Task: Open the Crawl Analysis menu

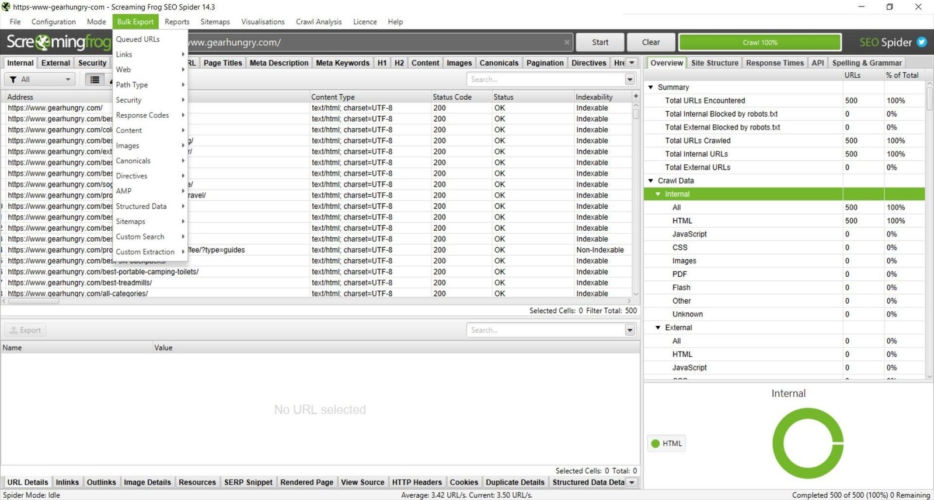Action: 319,22
